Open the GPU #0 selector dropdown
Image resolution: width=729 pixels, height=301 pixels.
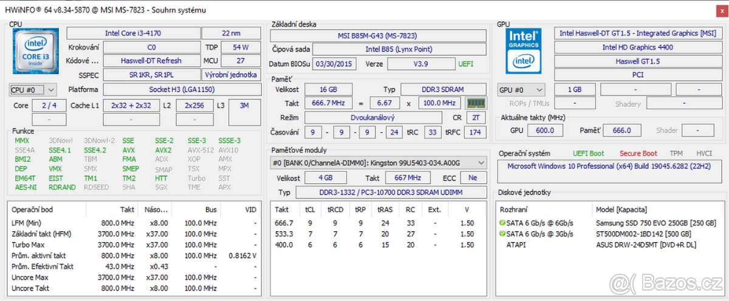pyautogui.click(x=521, y=90)
